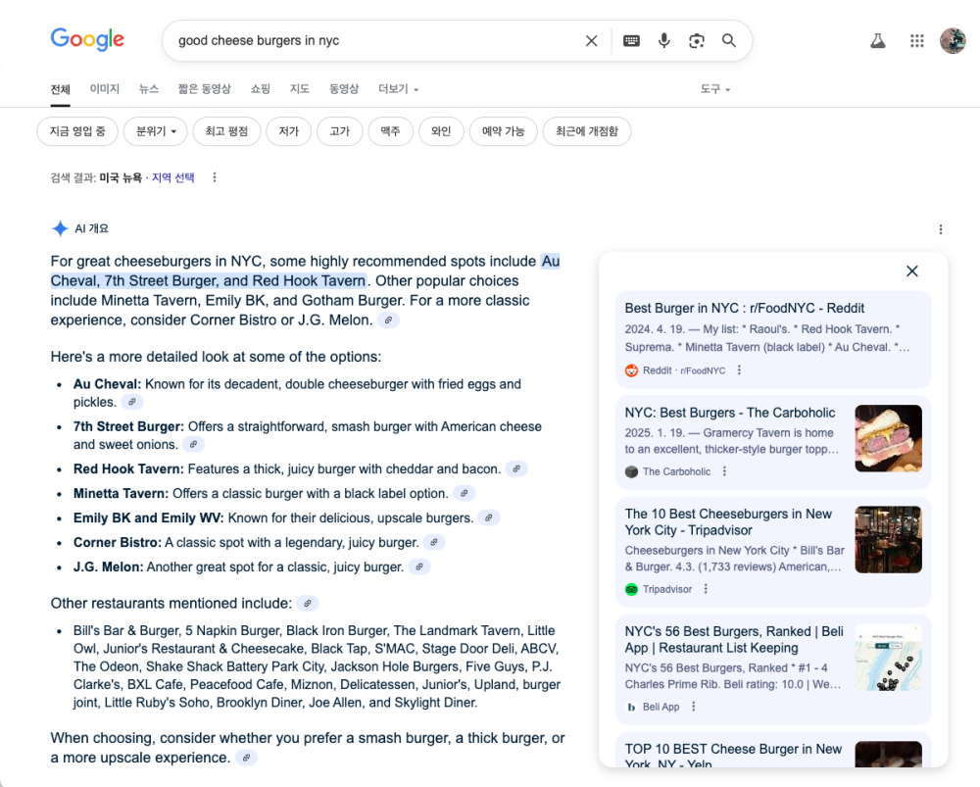Open the Best Burger in NYC Reddit result
The width and height of the screenshot is (980, 787).
point(744,309)
